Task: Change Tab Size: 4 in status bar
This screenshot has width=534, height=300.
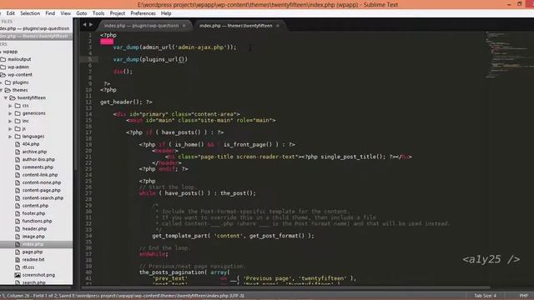Action: point(486,296)
